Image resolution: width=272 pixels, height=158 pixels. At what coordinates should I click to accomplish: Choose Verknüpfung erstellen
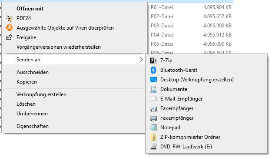point(41,94)
